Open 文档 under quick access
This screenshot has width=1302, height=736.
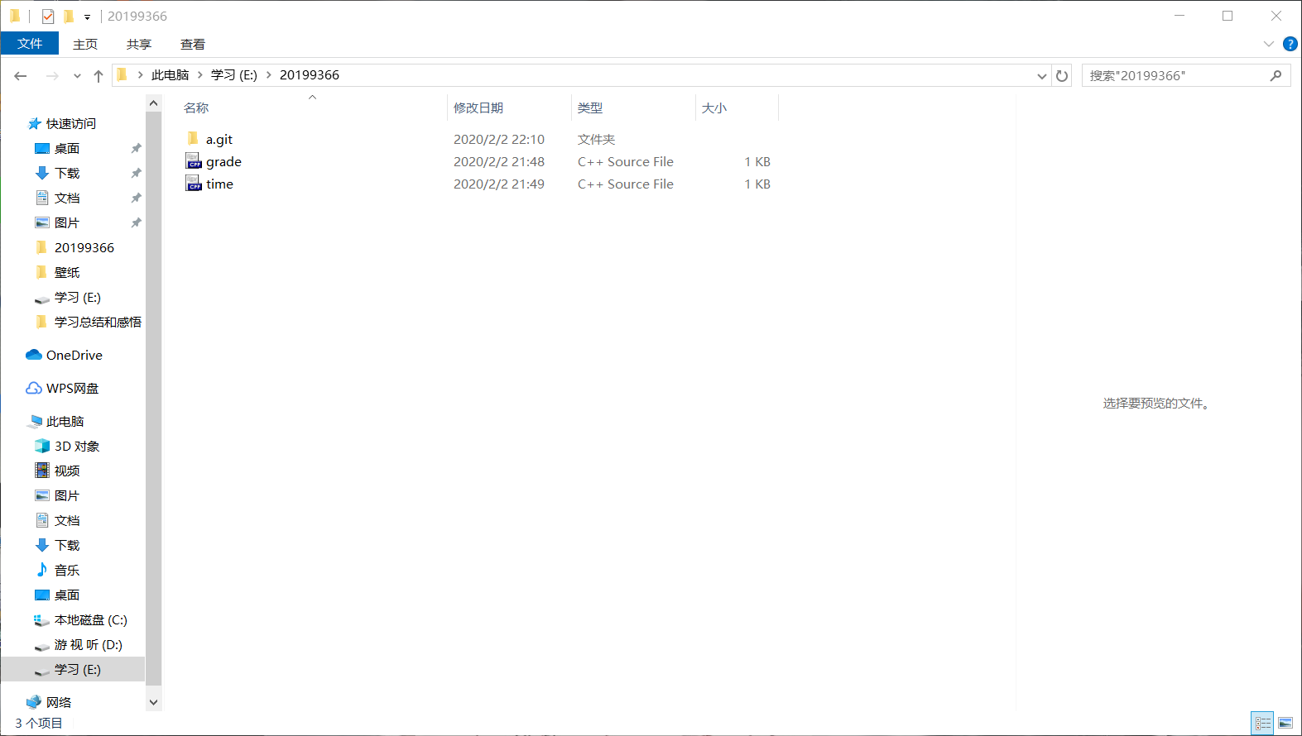click(67, 198)
